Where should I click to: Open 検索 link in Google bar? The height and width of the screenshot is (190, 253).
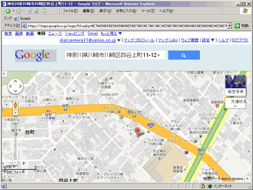pyautogui.click(x=8, y=33)
